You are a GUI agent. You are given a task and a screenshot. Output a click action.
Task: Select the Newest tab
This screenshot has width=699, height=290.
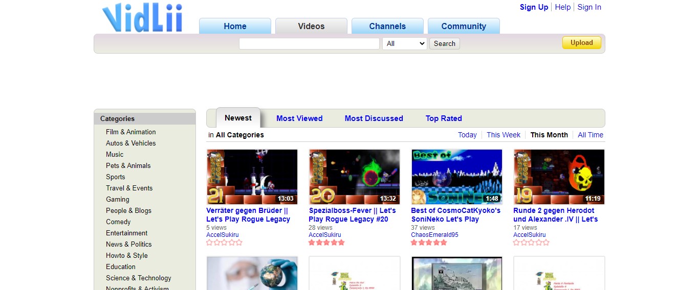(x=238, y=118)
